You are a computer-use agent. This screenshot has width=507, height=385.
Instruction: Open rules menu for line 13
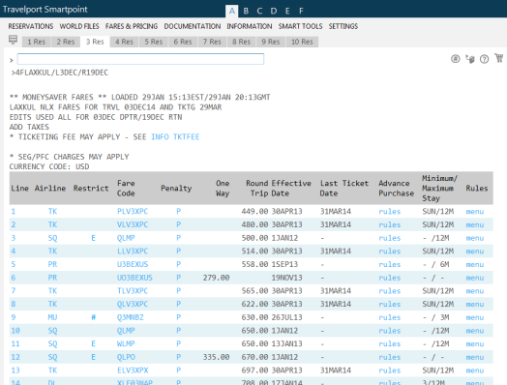pyautogui.click(x=475, y=370)
